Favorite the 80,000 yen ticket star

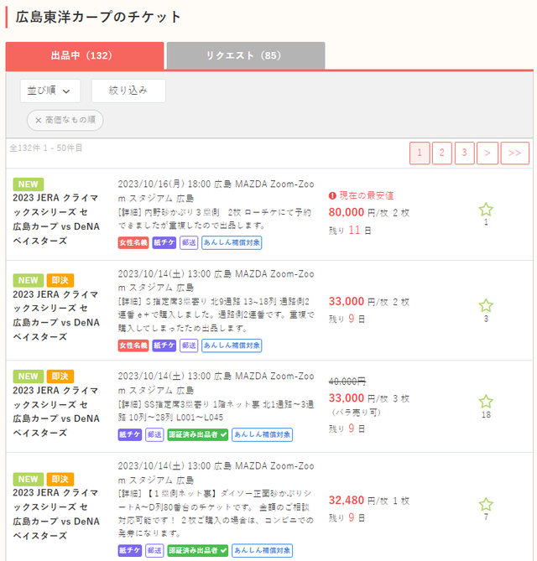(486, 210)
